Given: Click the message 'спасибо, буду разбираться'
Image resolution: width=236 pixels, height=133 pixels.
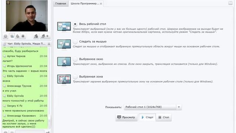Looking at the screenshot, I should pyautogui.click(x=20, y=51).
